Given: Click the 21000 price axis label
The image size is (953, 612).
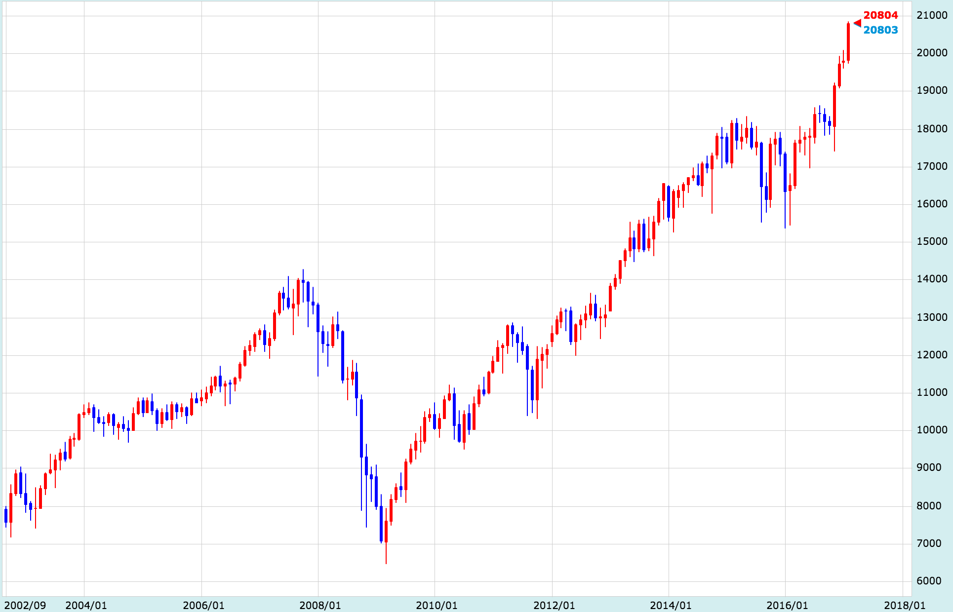Looking at the screenshot, I should [932, 15].
